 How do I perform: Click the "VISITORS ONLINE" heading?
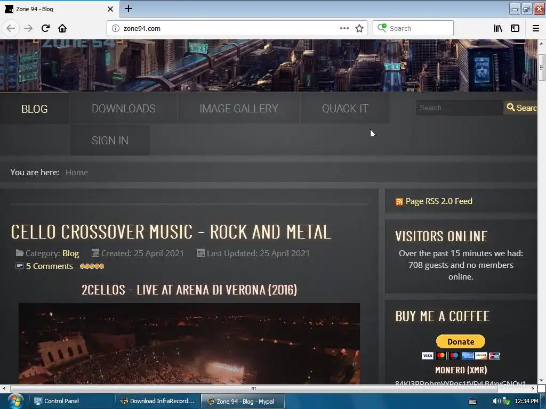point(441,236)
